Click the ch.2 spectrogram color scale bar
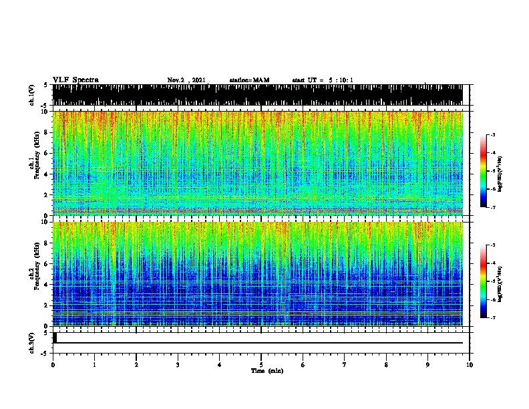 (483, 281)
